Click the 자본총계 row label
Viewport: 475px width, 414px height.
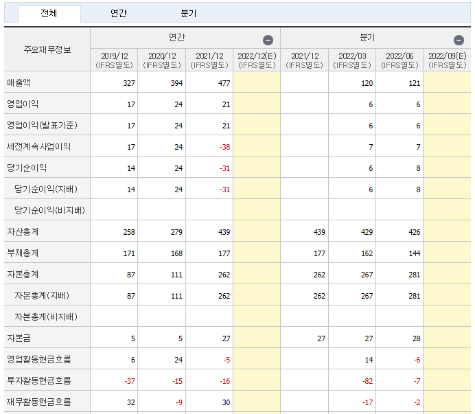coord(23,274)
